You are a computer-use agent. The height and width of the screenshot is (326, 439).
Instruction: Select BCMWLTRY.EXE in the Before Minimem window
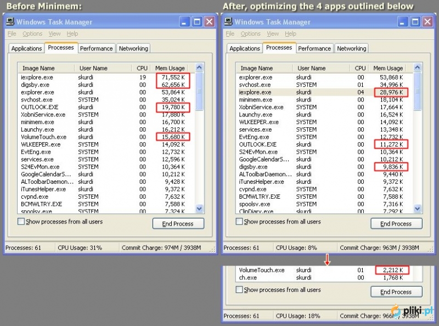coord(106,204)
